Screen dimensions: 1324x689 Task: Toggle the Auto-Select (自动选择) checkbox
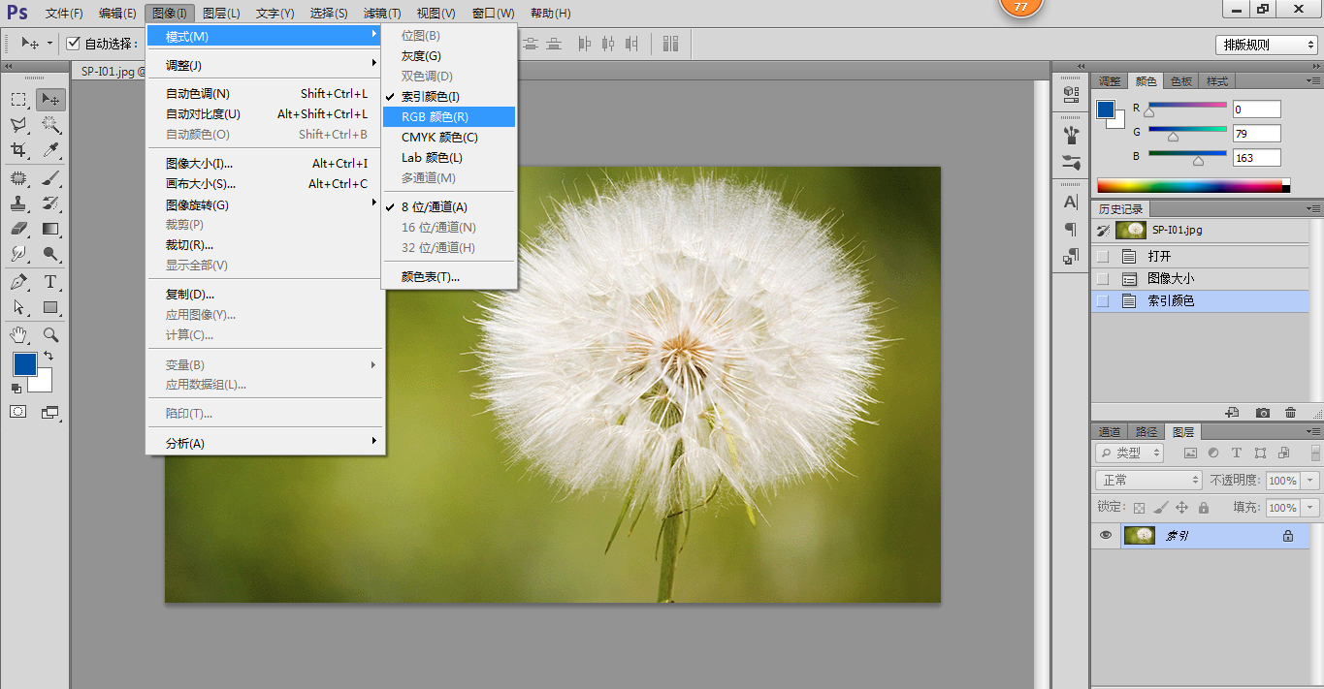74,44
